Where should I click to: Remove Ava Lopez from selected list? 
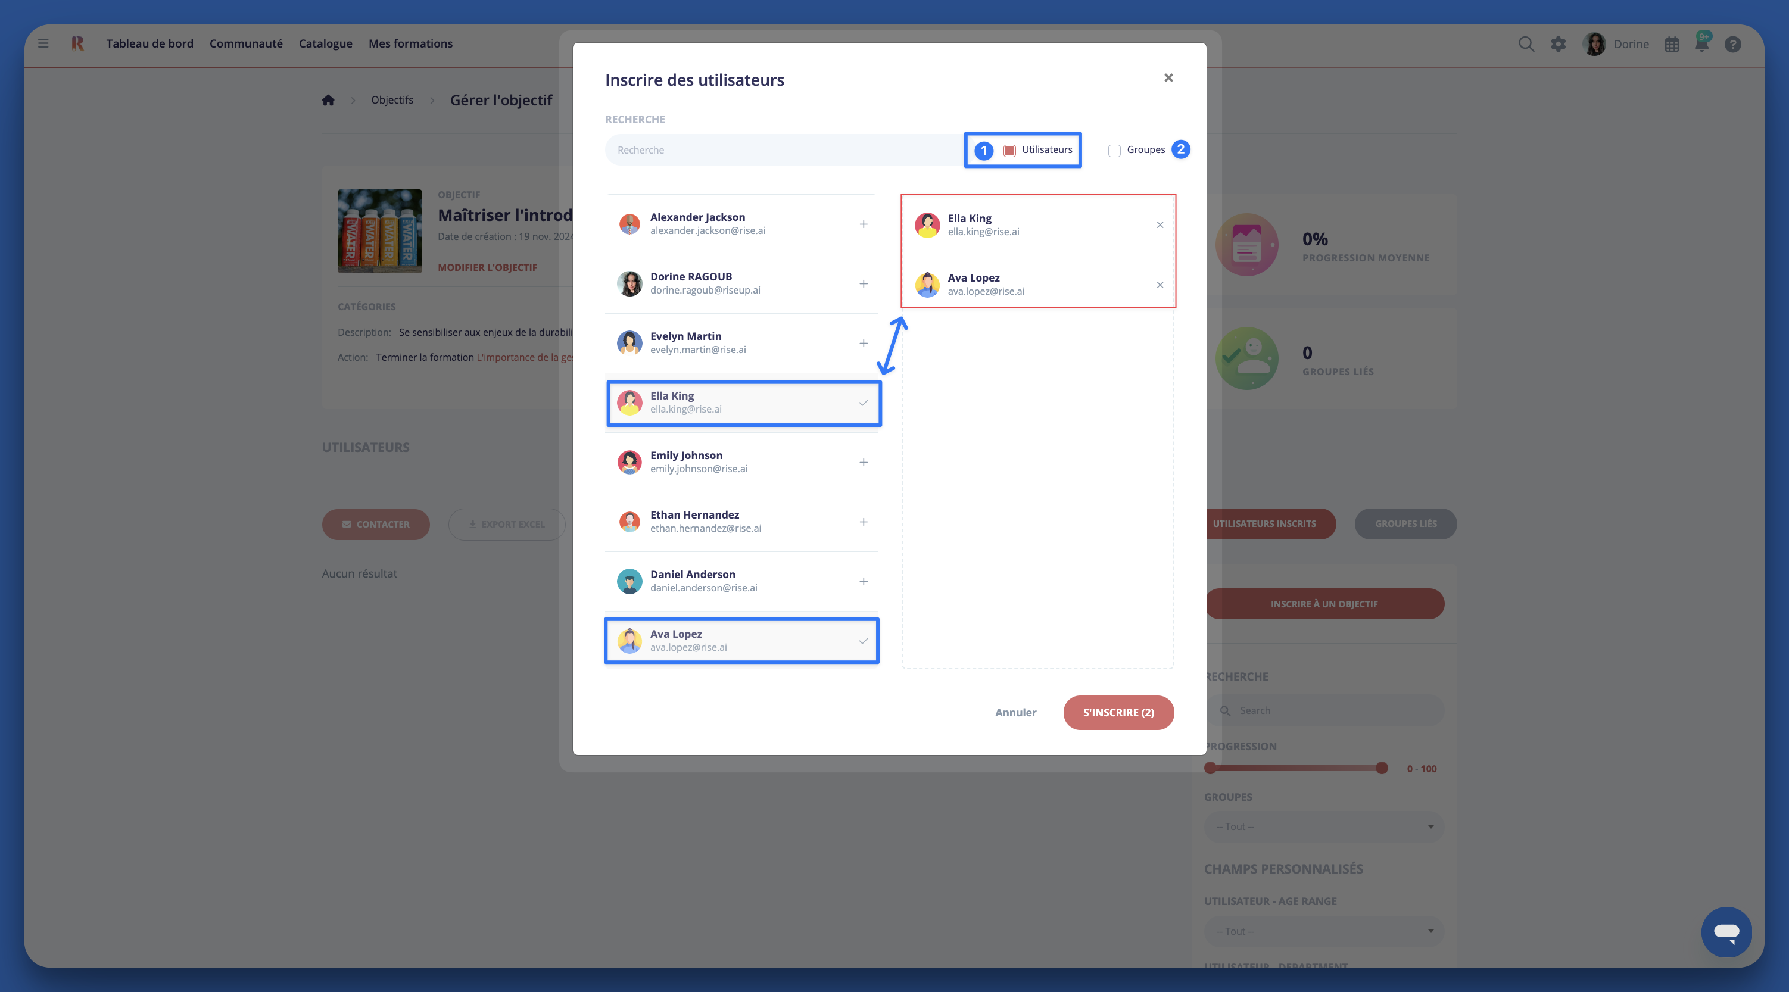pos(1160,285)
